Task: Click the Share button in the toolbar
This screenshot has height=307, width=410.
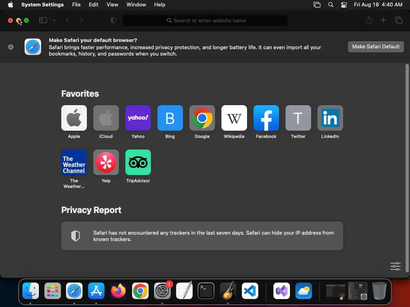Action: click(369, 20)
